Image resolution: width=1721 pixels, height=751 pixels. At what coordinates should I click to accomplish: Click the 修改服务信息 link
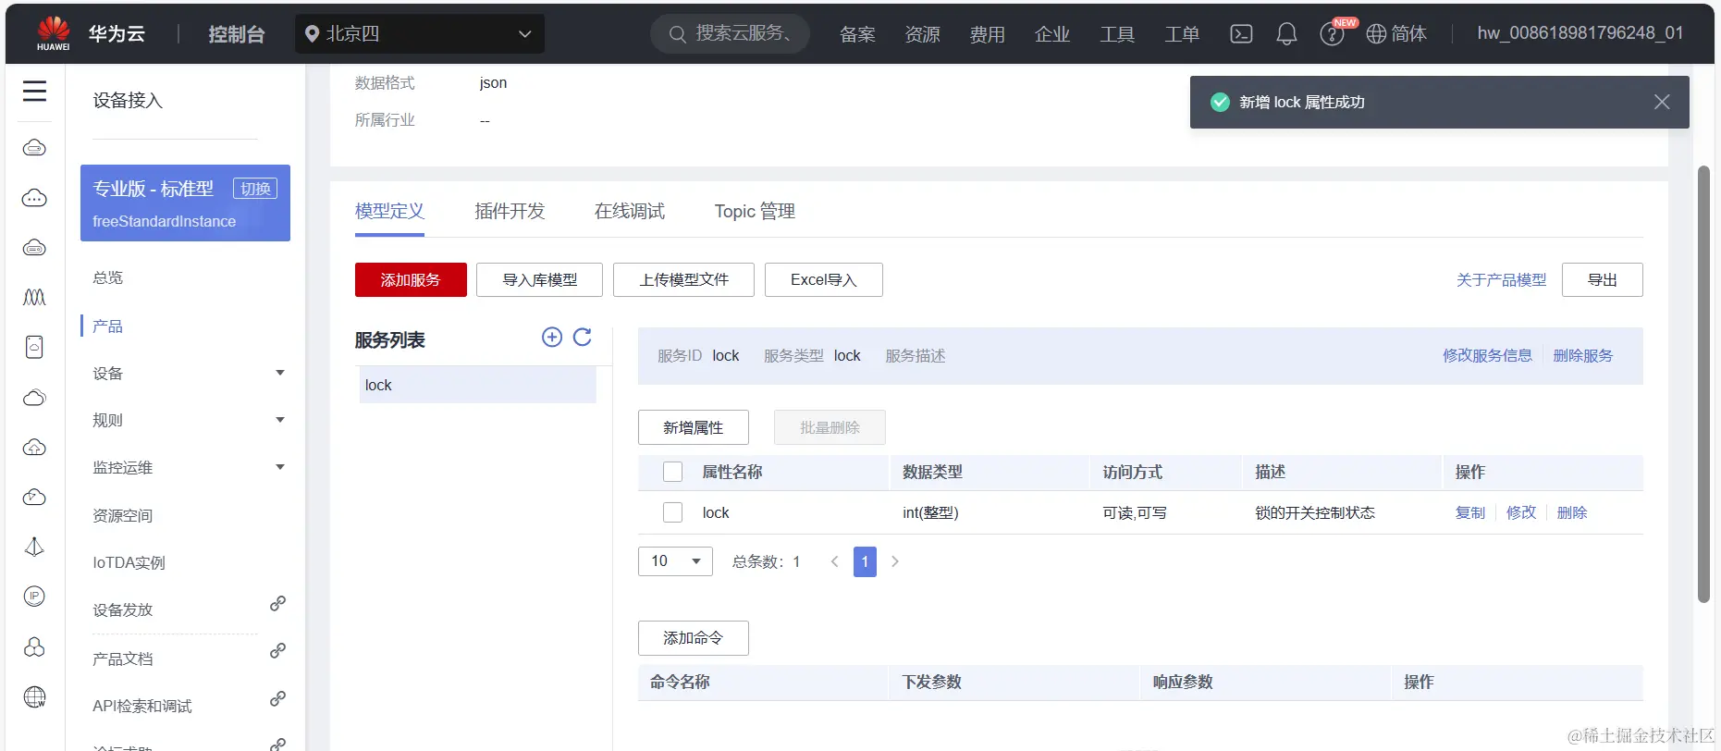[1487, 355]
